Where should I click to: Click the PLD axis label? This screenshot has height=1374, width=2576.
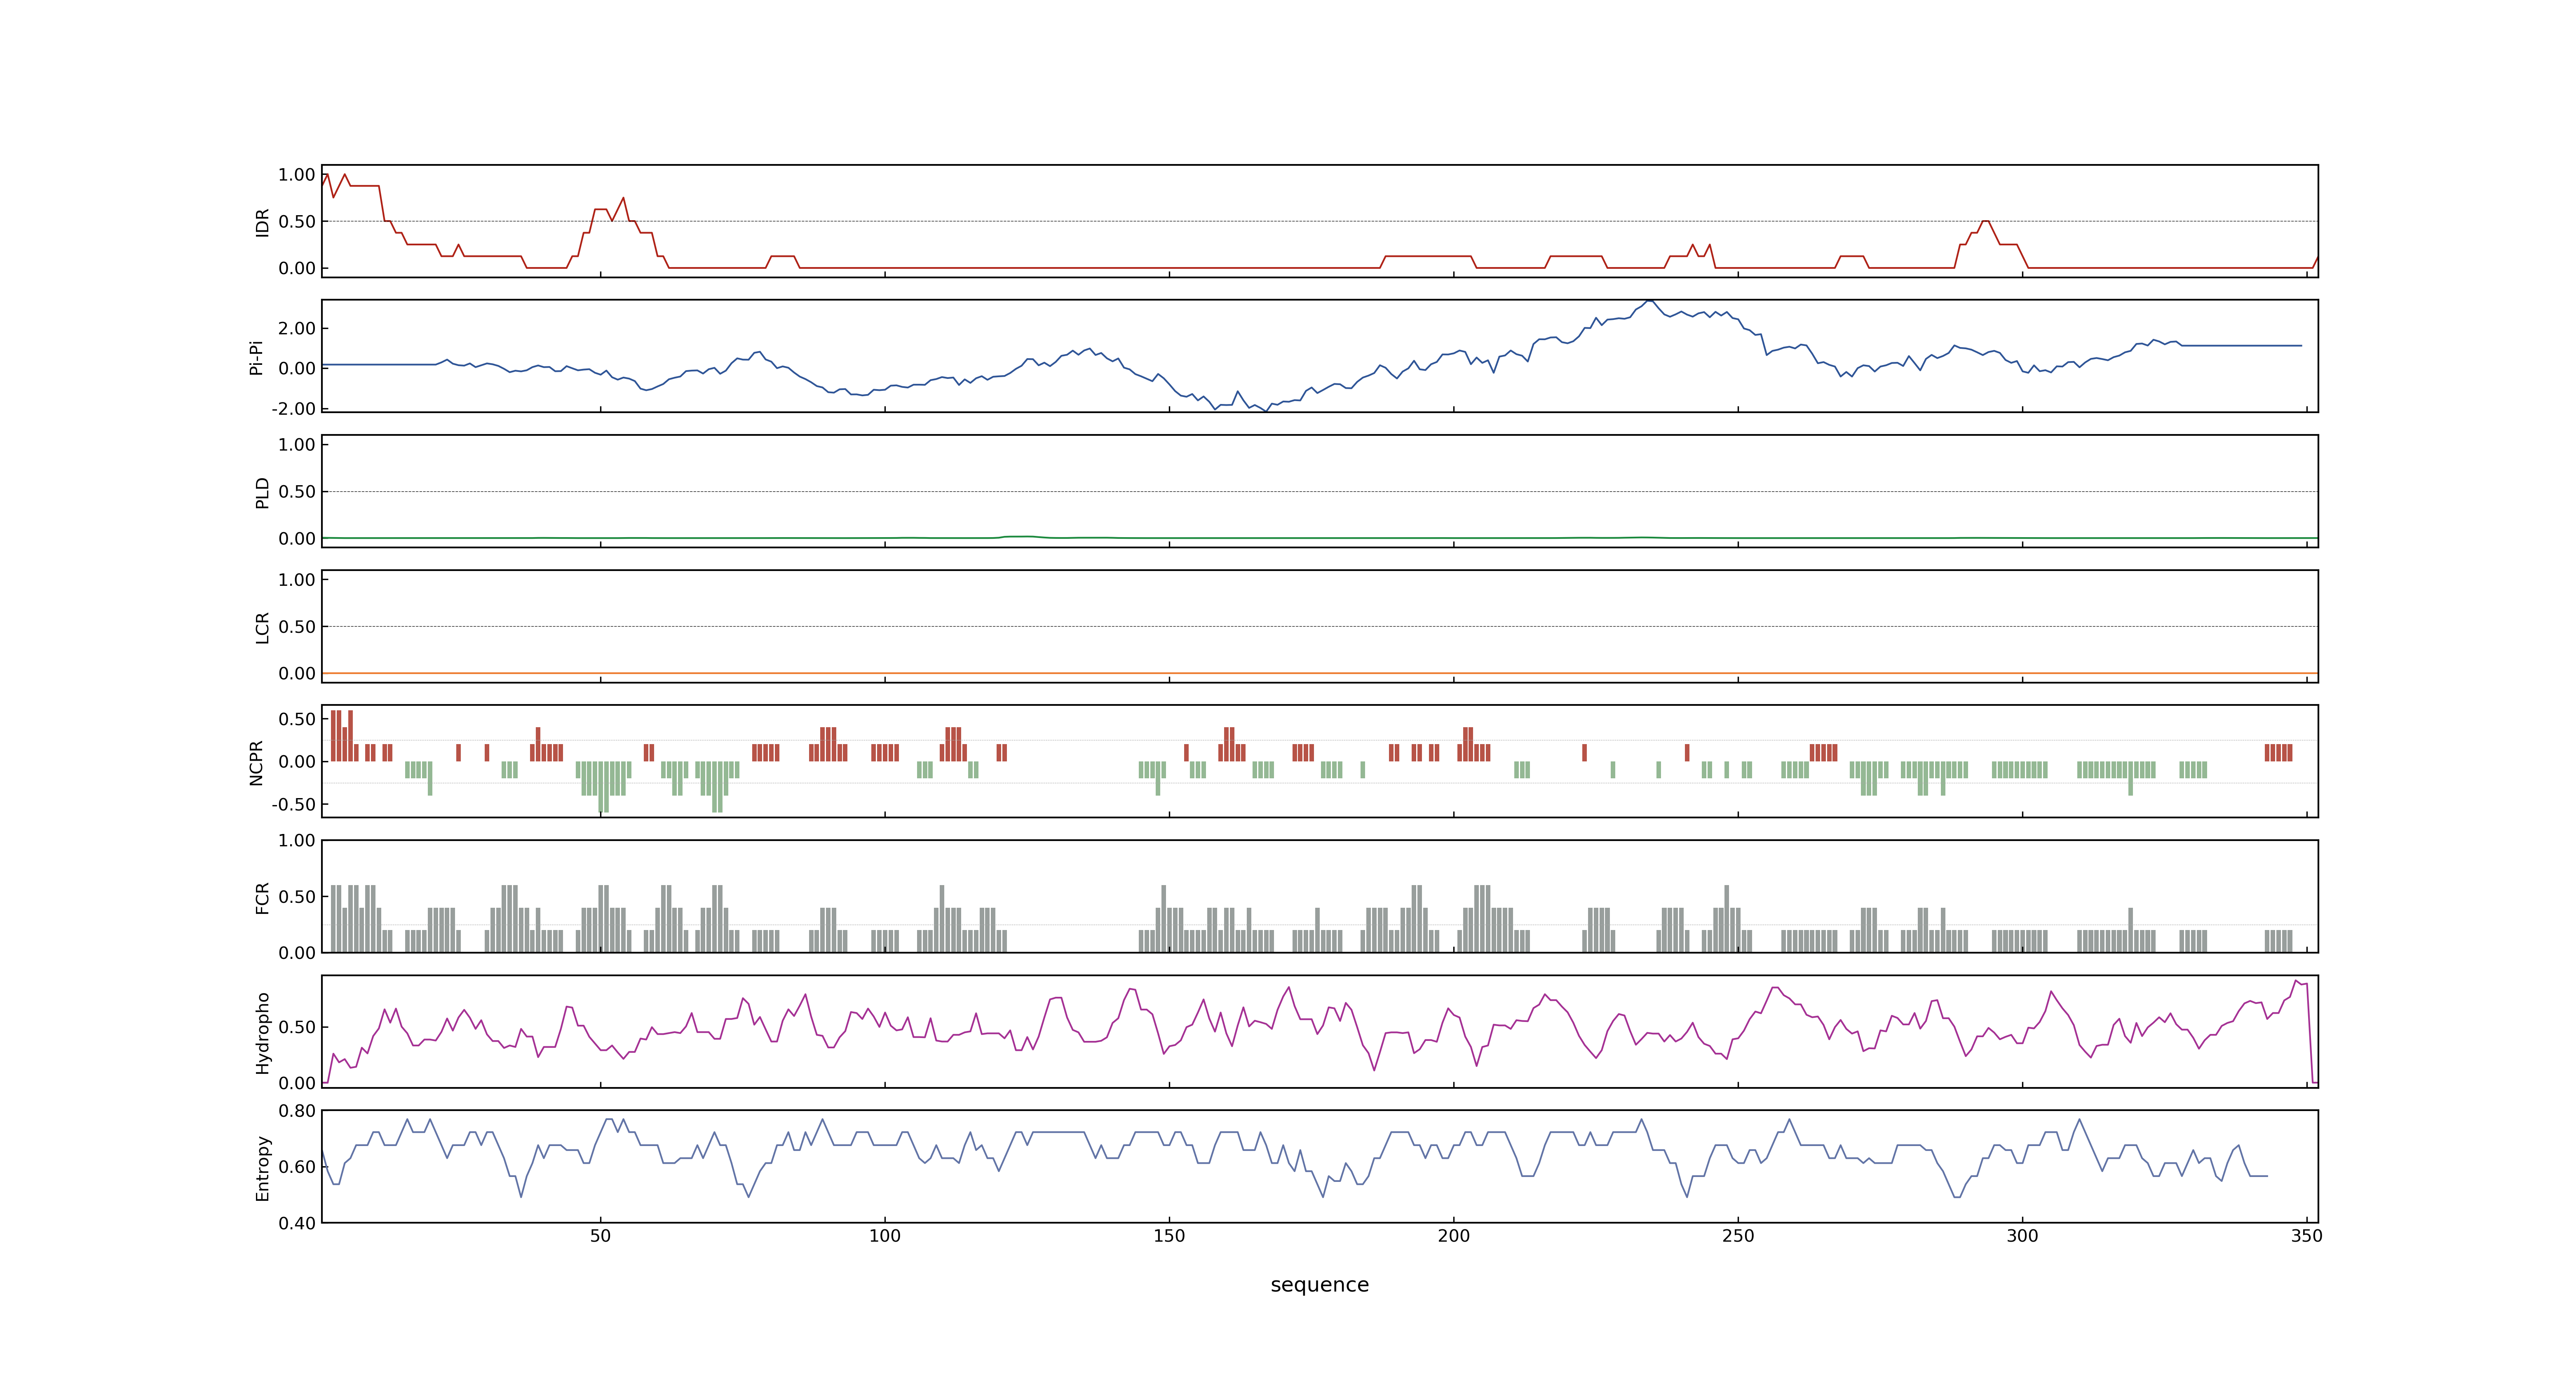262,492
